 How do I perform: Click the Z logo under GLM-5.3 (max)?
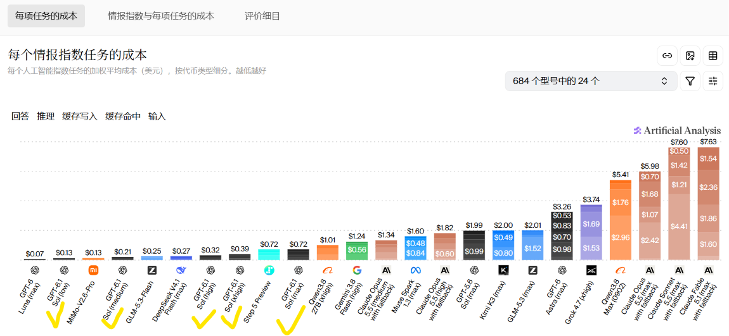click(532, 270)
